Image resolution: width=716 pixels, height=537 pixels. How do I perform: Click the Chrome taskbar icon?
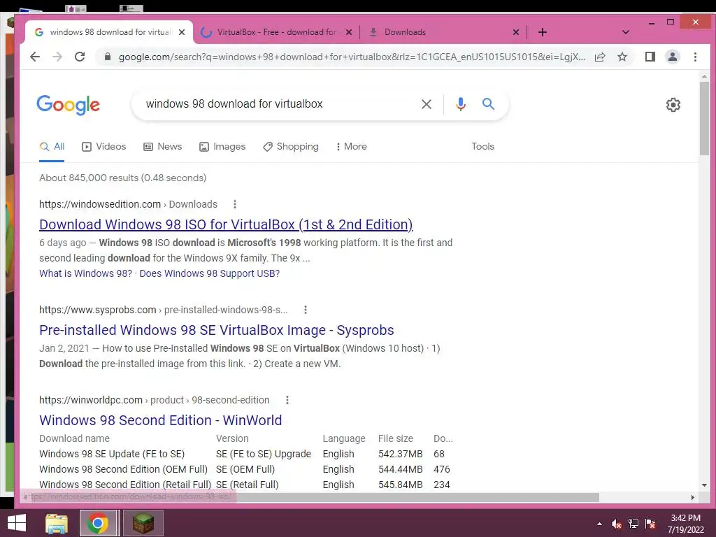click(97, 523)
